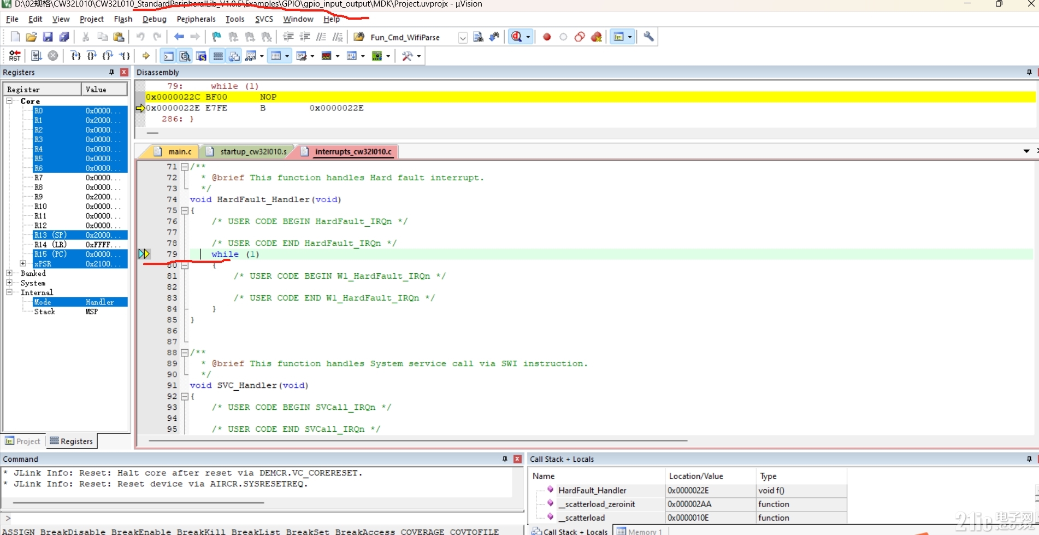Toggle the Symbols window
This screenshot has width=1039, height=535.
[202, 56]
